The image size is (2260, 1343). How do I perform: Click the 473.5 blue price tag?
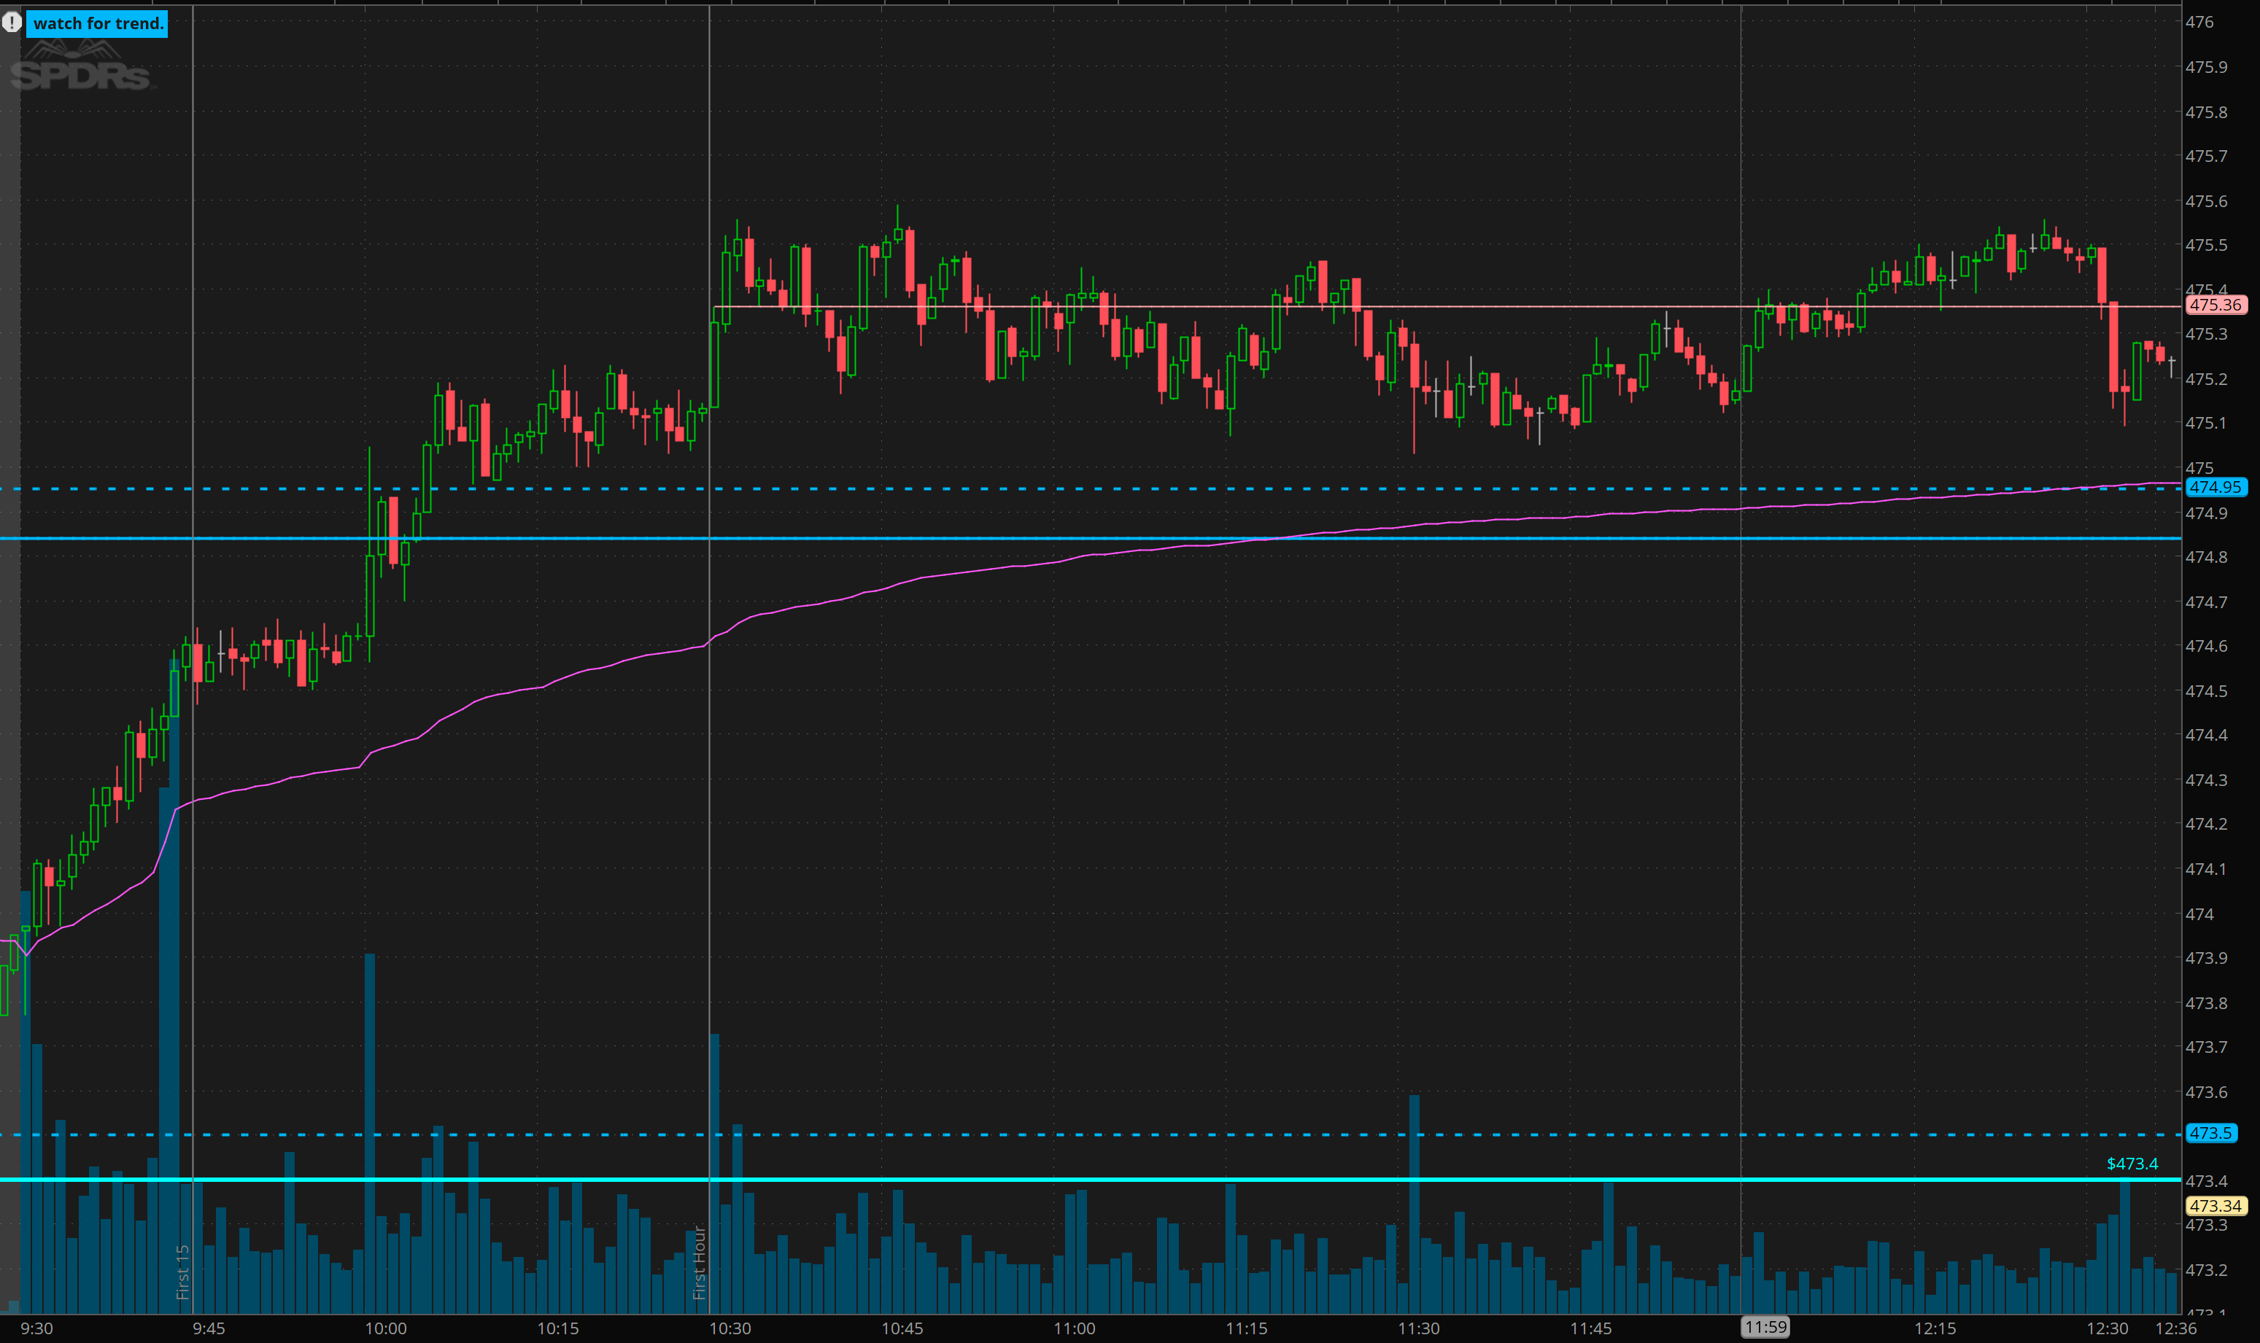pyautogui.click(x=2210, y=1133)
